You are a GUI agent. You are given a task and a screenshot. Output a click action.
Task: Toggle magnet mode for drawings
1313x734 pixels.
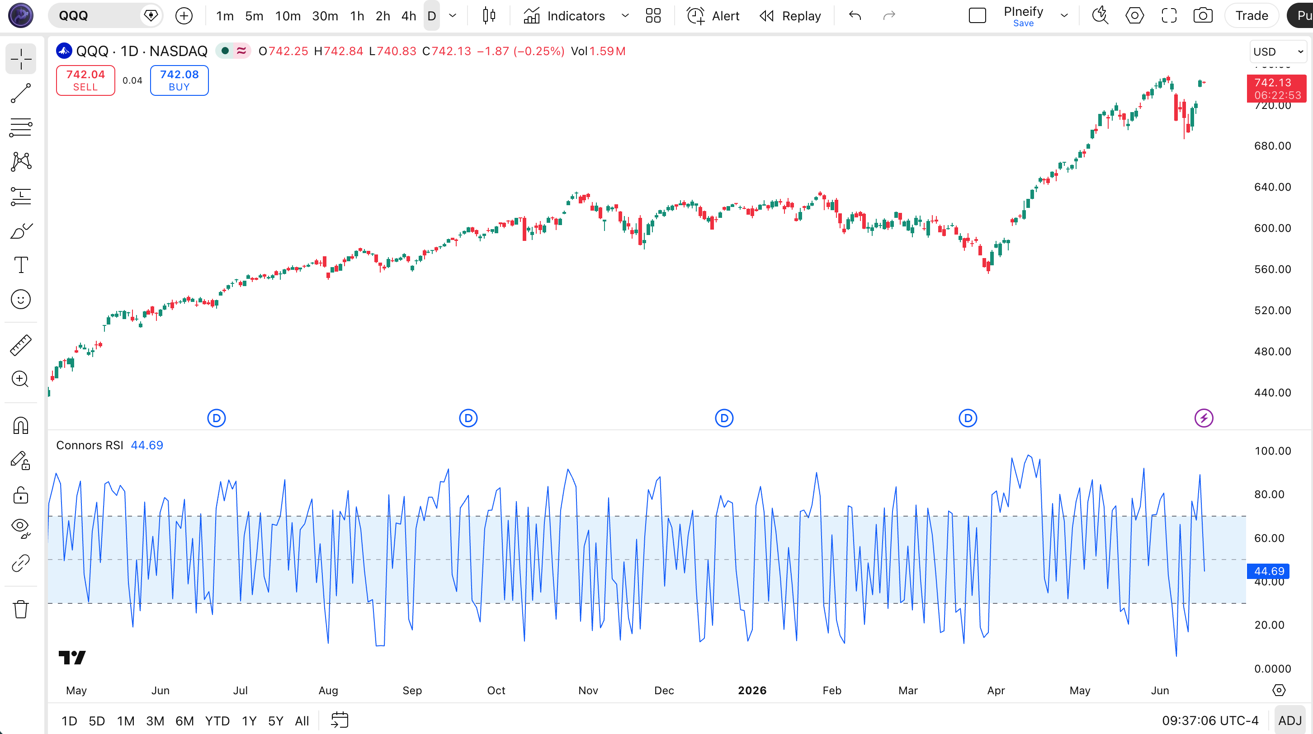[21, 425]
